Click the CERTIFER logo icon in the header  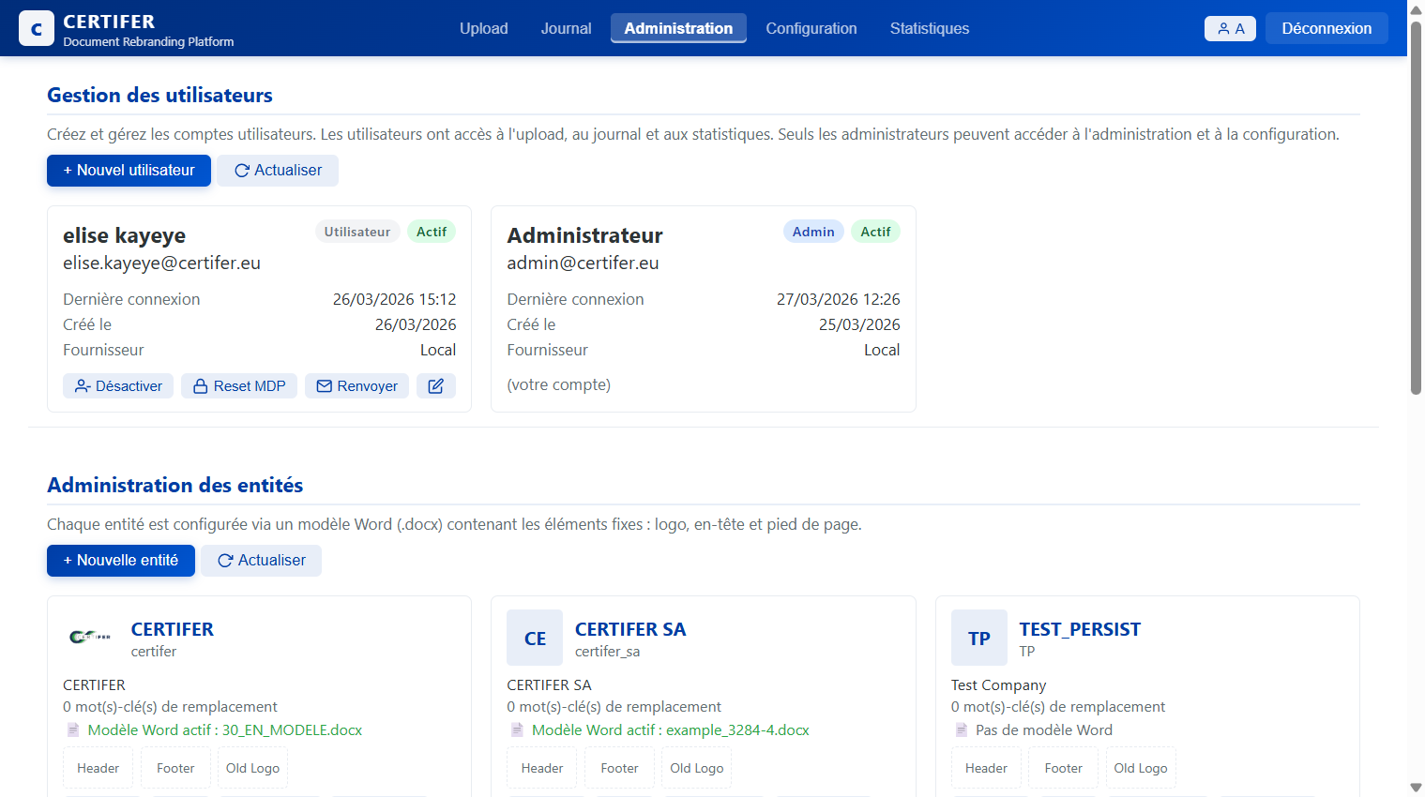click(37, 28)
